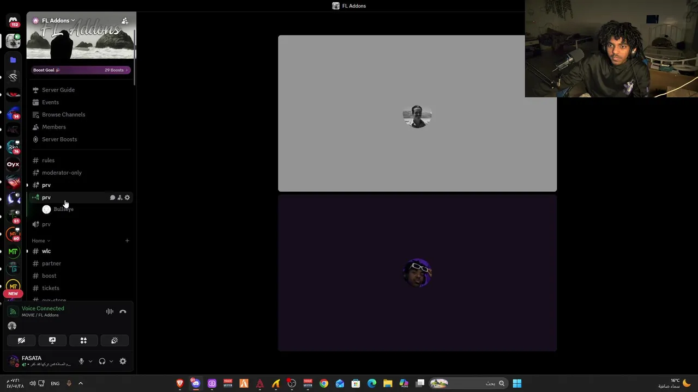Open the soundboard button
This screenshot has width=698, height=392.
115,341
